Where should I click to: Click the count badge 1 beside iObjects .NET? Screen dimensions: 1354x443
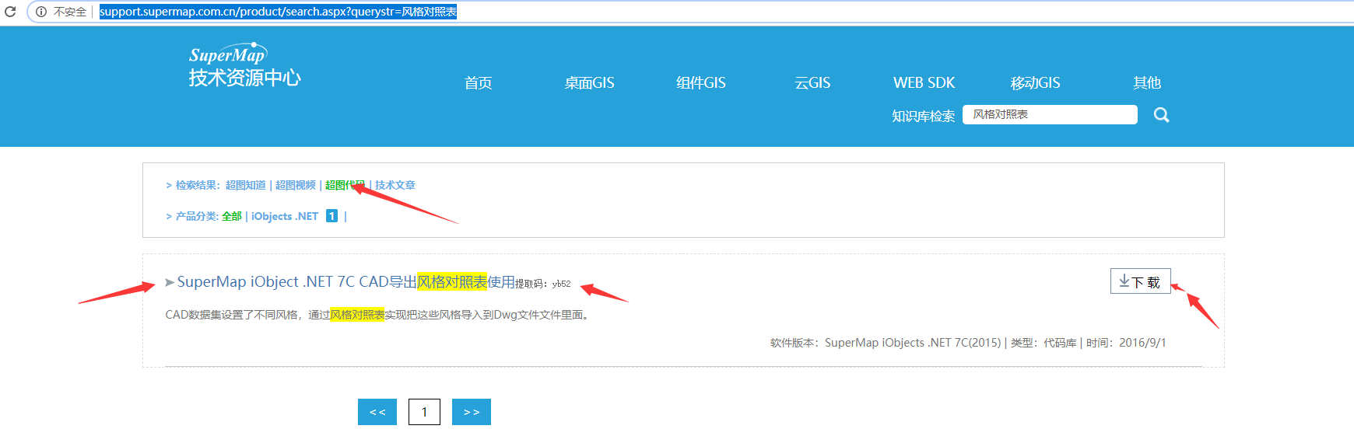pyautogui.click(x=331, y=216)
